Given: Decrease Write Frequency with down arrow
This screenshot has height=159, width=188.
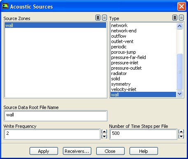Looking at the screenshot, I should click(104, 136).
